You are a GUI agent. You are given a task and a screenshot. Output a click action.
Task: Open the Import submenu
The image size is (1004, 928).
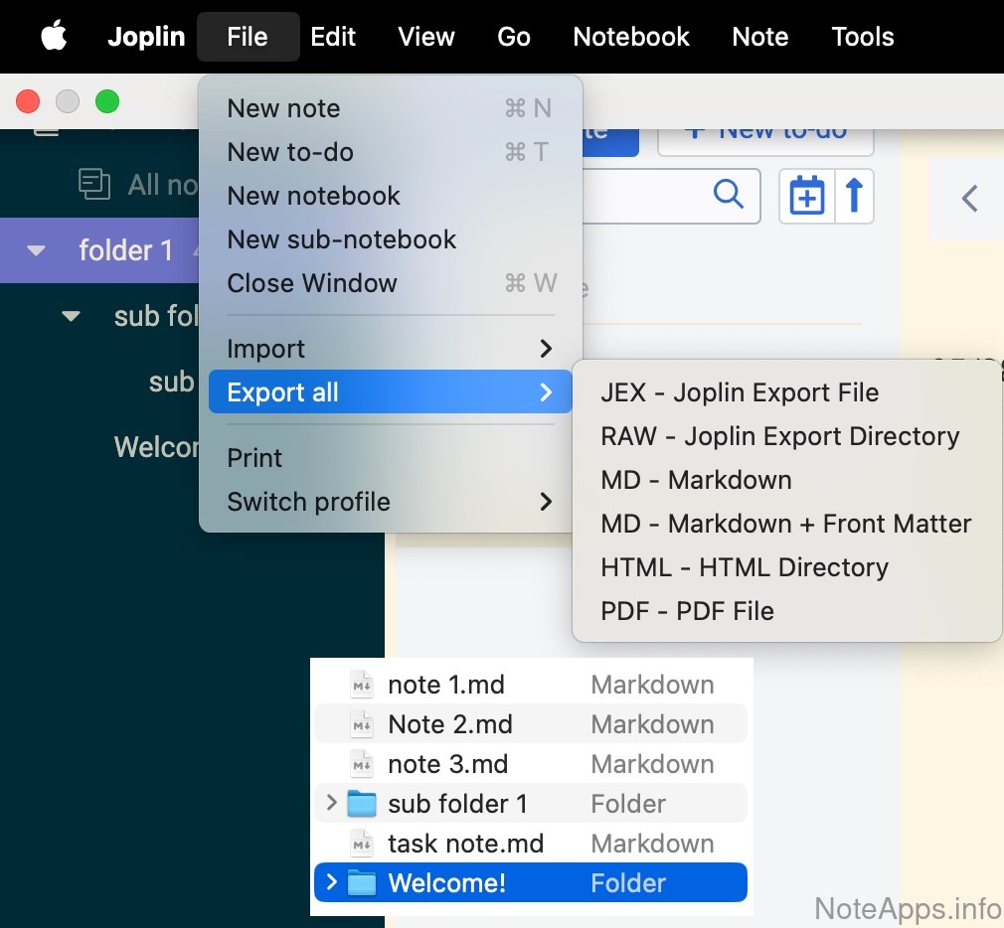tap(389, 349)
